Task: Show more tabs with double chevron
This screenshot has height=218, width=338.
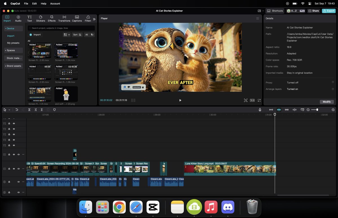Action: point(94,19)
